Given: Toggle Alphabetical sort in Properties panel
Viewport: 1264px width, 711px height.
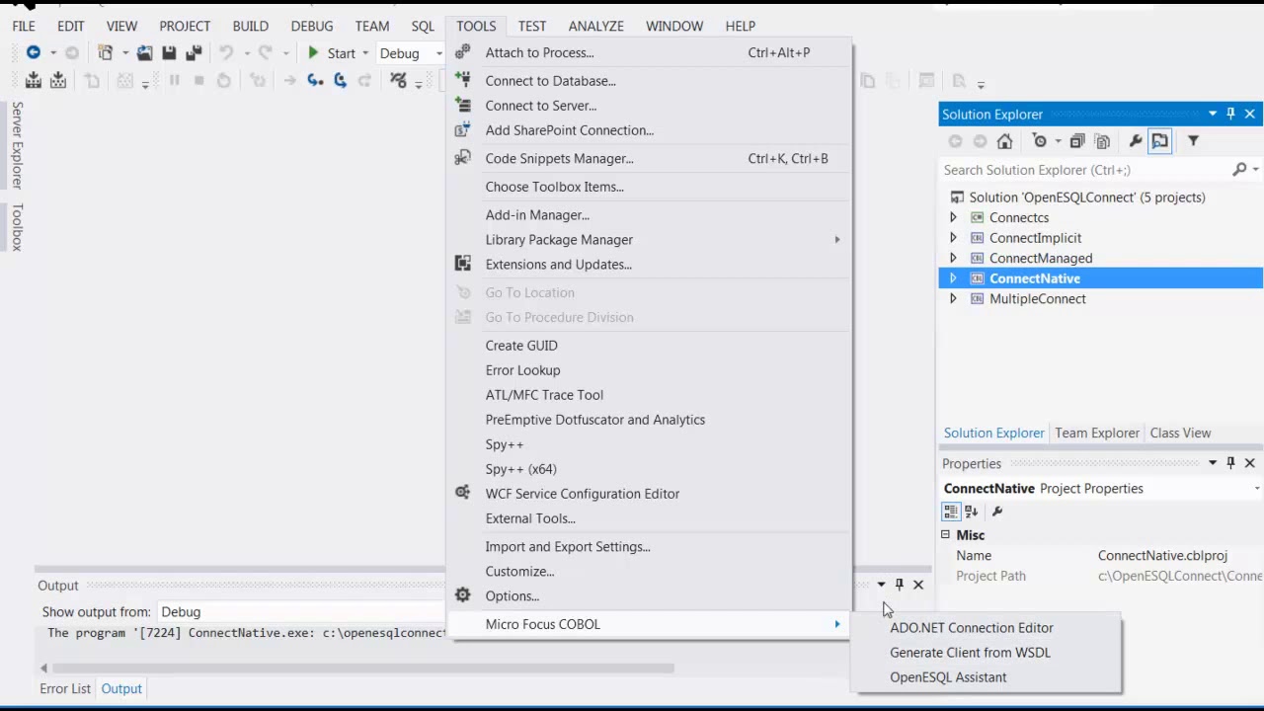Looking at the screenshot, I should pyautogui.click(x=972, y=512).
